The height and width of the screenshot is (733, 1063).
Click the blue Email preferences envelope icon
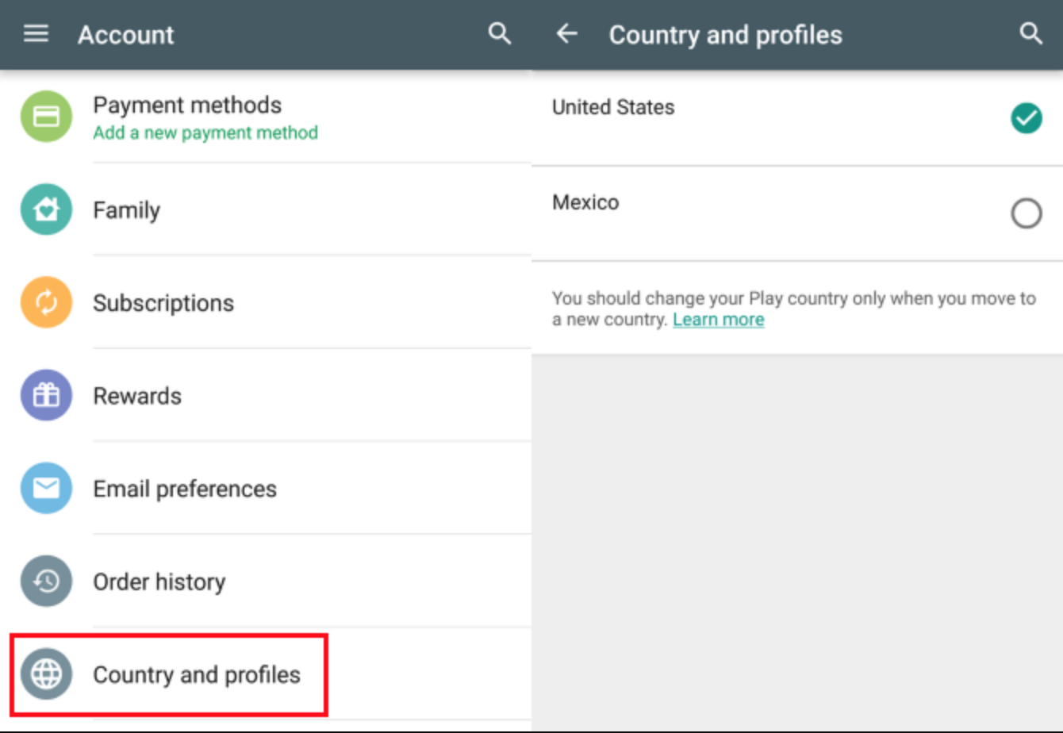click(46, 488)
